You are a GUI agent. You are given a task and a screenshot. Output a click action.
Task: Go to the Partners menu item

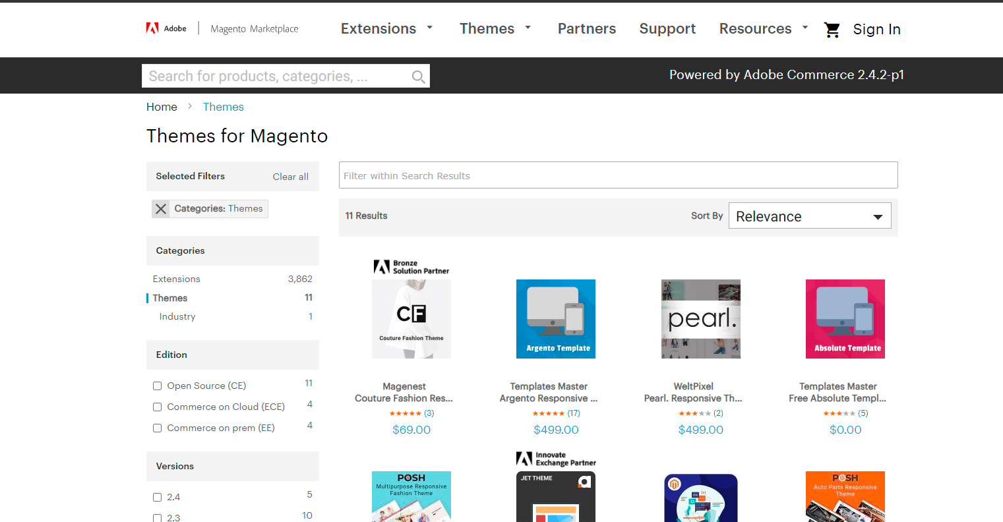point(586,29)
